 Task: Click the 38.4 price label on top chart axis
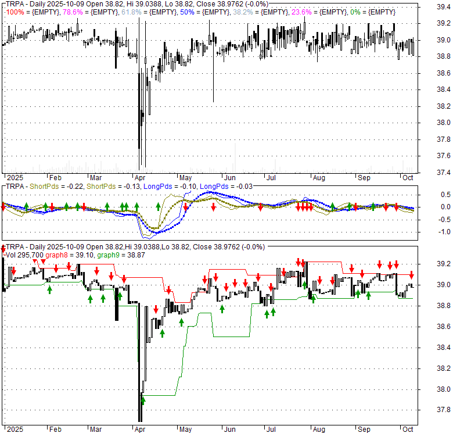(x=444, y=90)
